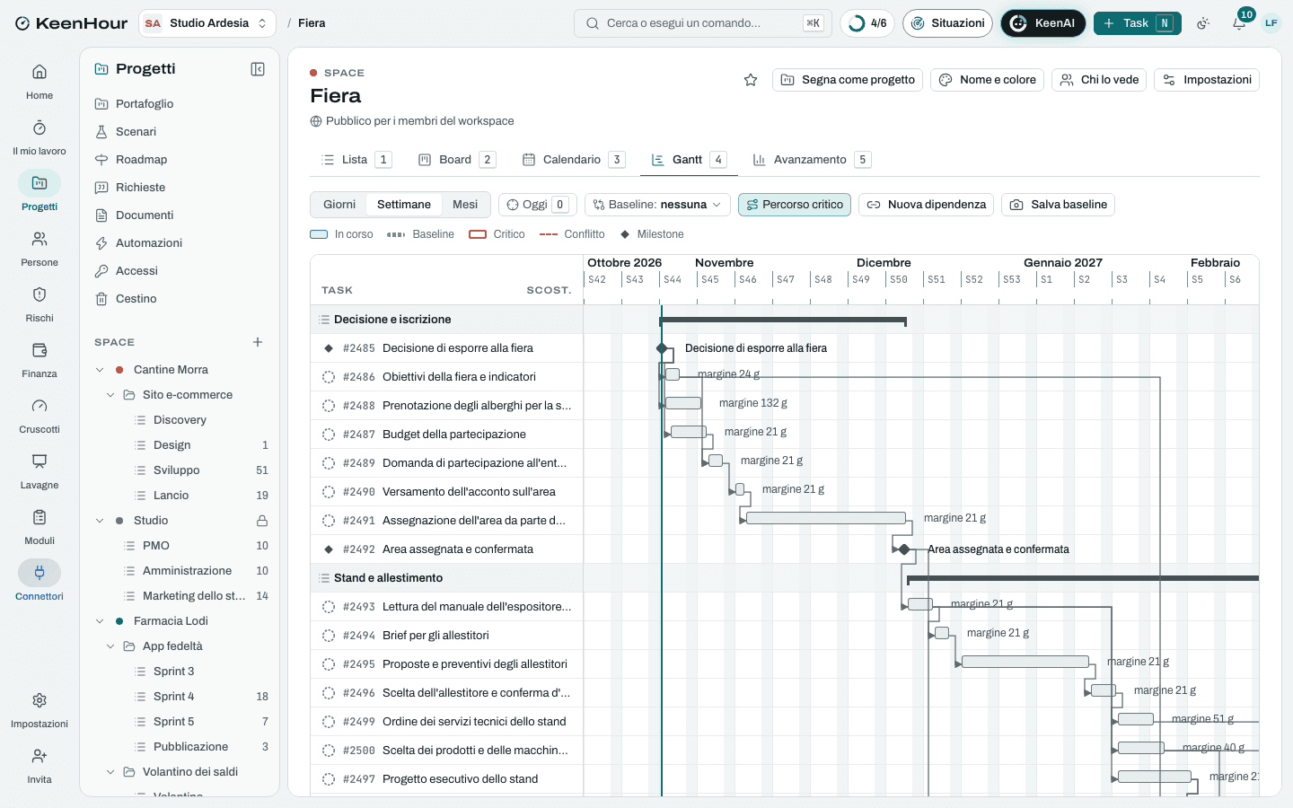Toggle Percorso critico highlighting

795,205
